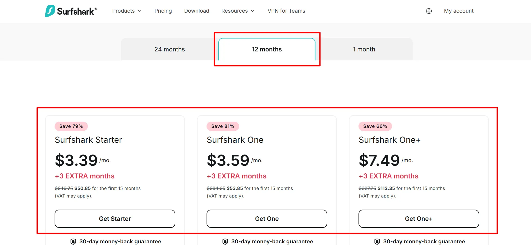Screen dimensions: 531x245
Task: Click the shield icon under Get Starter
Action: [73, 242]
